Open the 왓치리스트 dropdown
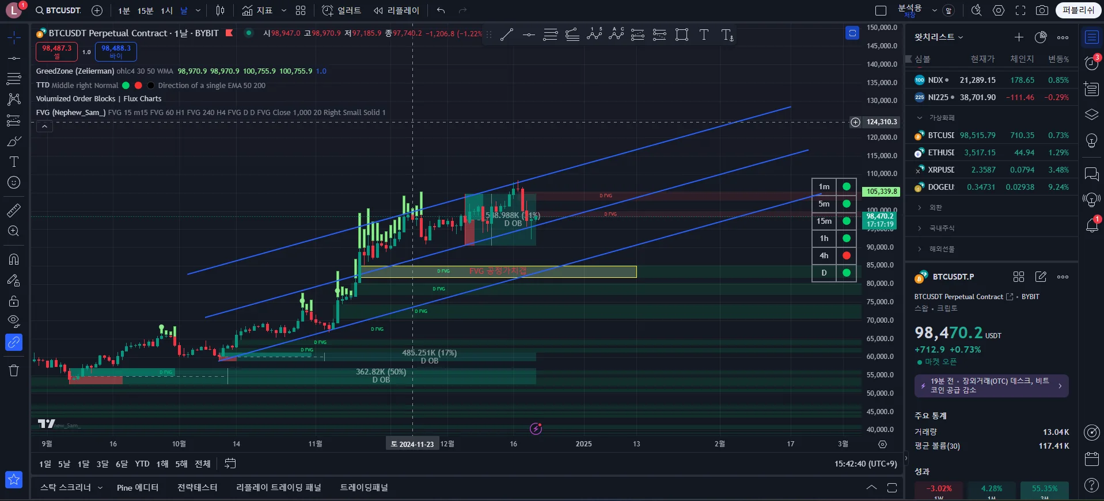The height and width of the screenshot is (501, 1104). click(939, 37)
